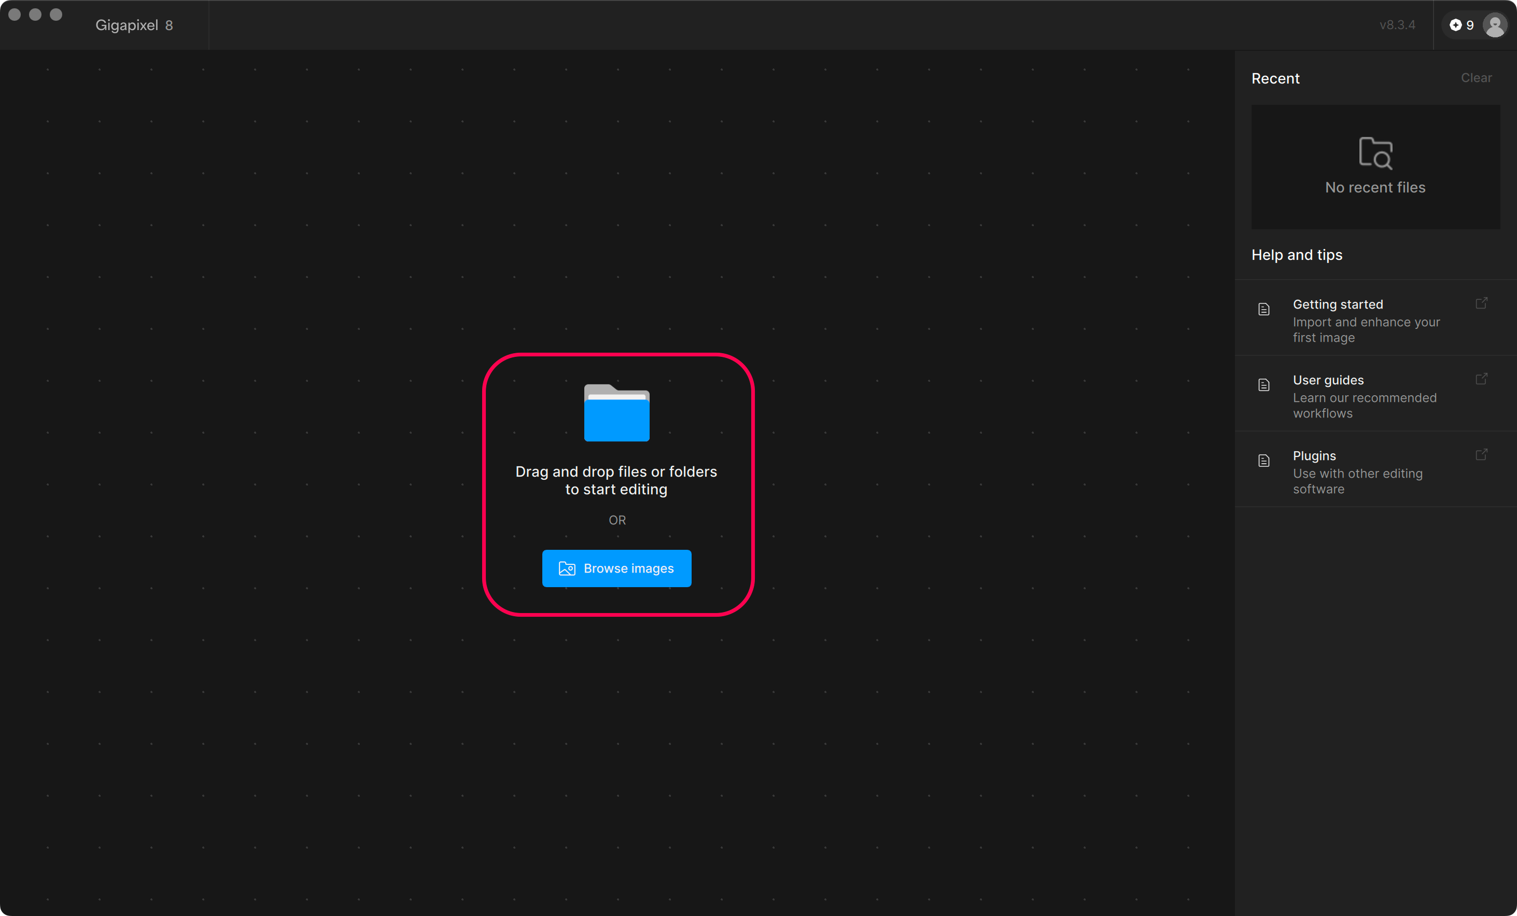
Task: Click the No recent files placeholder
Action: pyautogui.click(x=1375, y=187)
